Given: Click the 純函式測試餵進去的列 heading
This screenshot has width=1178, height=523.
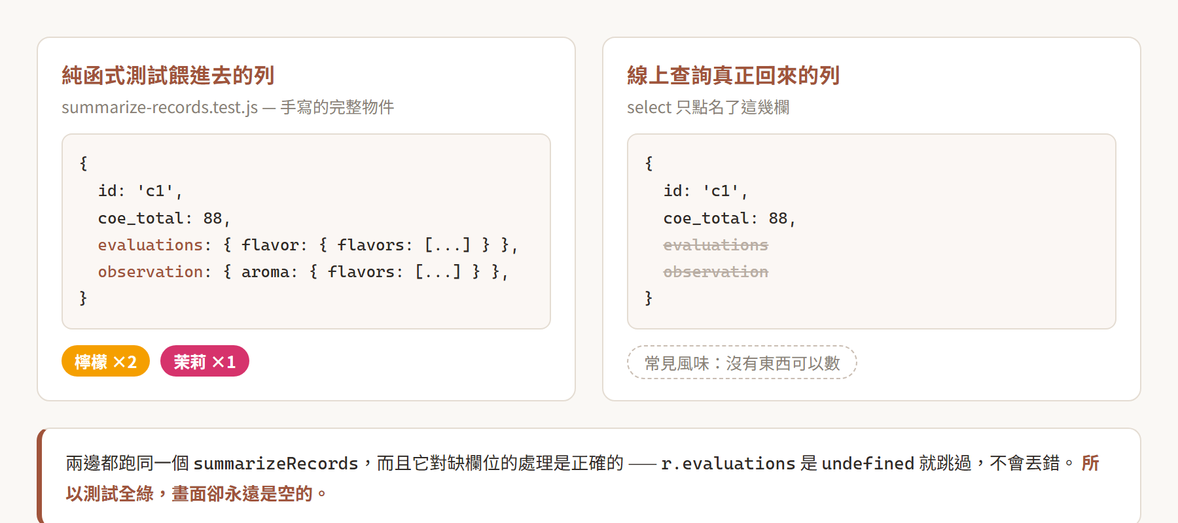Looking at the screenshot, I should (168, 75).
